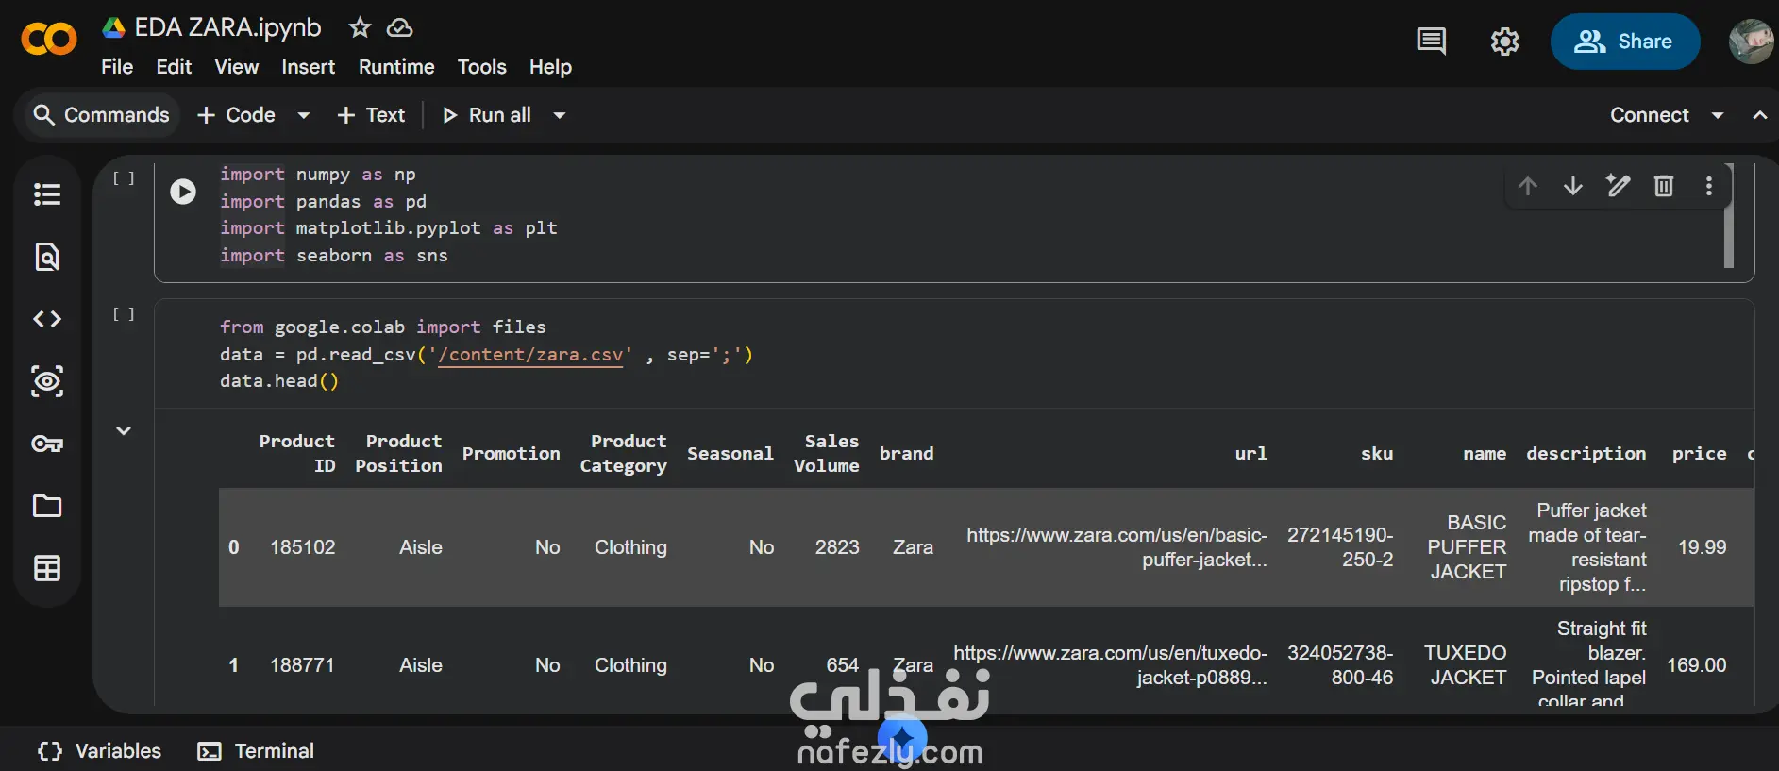Click the AI edit pencil icon
The height and width of the screenshot is (771, 1779).
click(x=1619, y=186)
